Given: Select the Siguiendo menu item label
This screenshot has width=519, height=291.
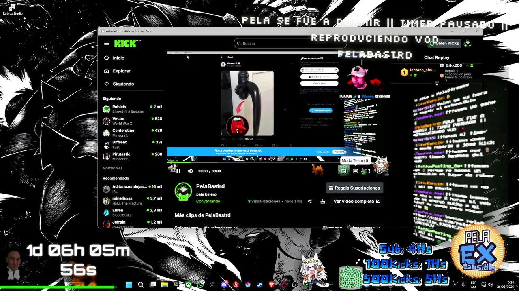Looking at the screenshot, I should point(123,84).
